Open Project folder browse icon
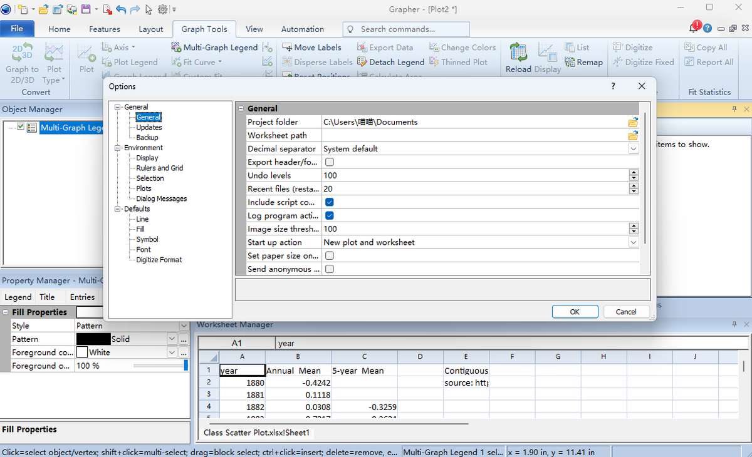 633,122
